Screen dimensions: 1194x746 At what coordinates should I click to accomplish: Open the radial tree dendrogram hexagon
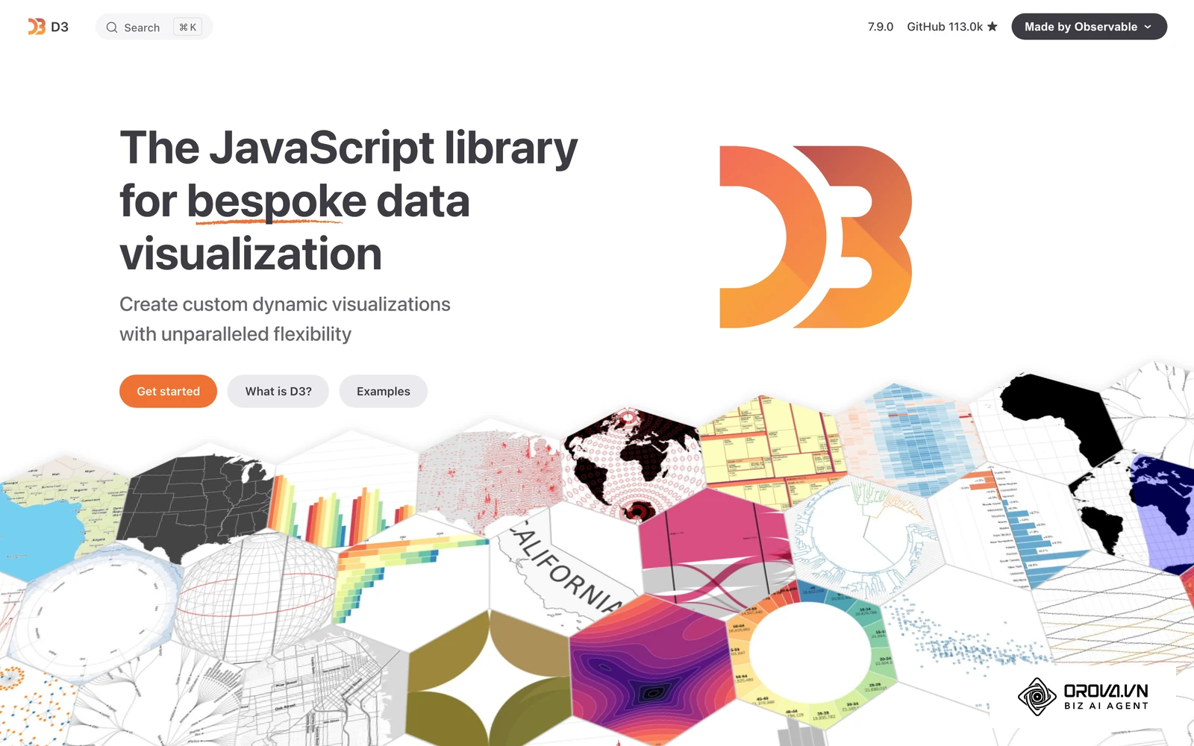point(866,533)
